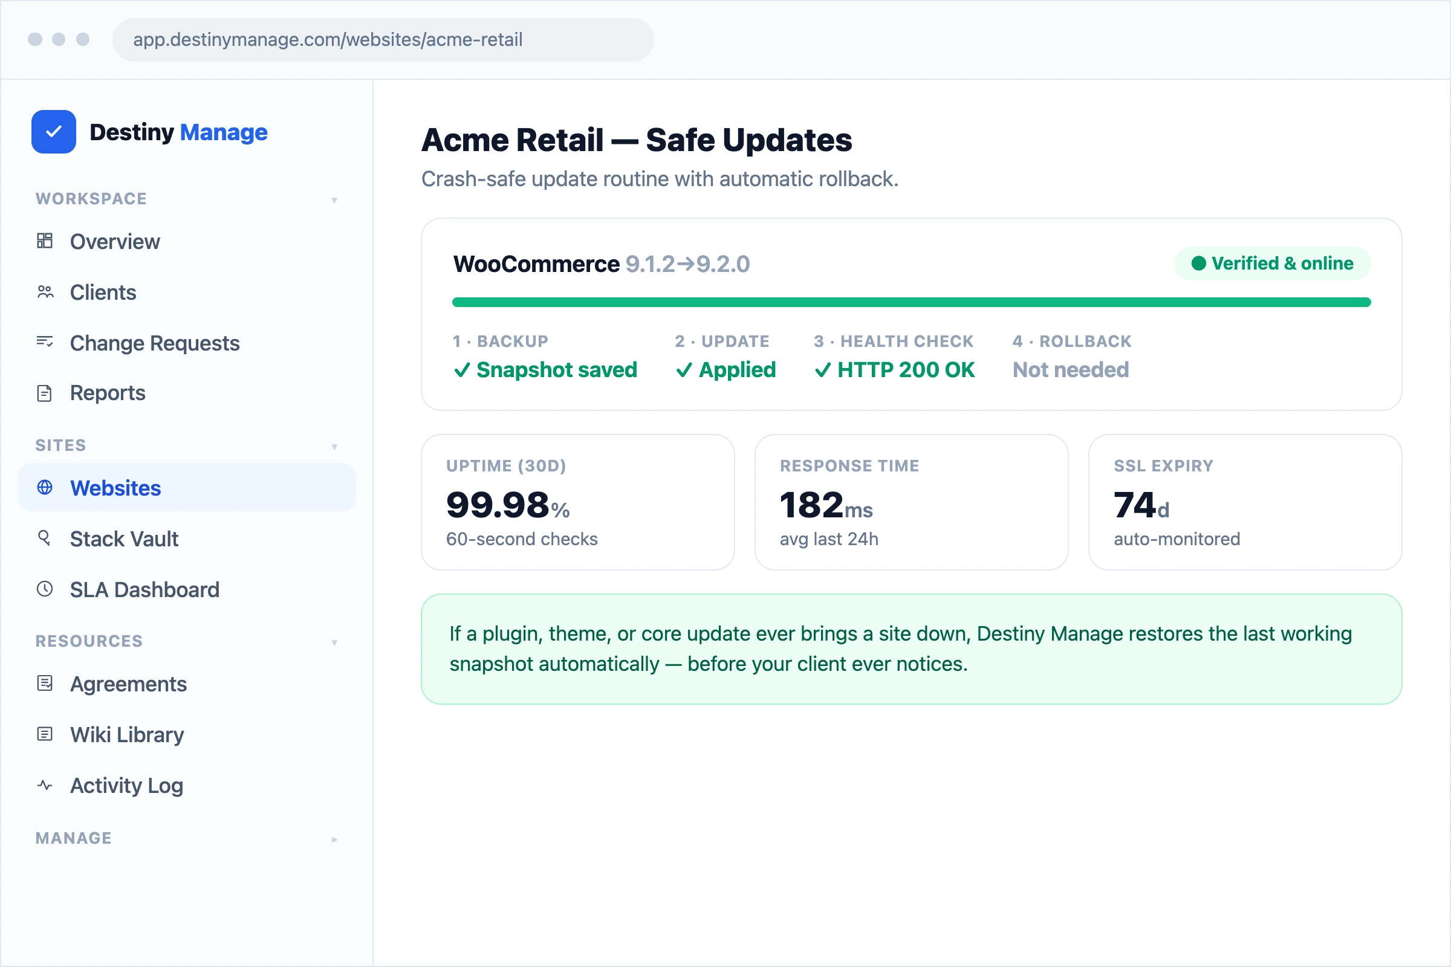Click the SSL Expiry card

pos(1245,502)
